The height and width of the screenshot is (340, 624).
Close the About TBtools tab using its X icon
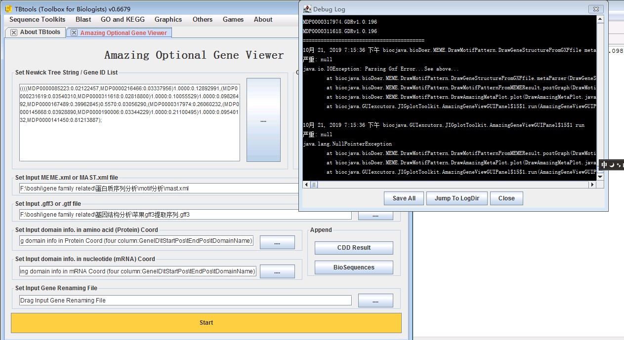(13, 33)
